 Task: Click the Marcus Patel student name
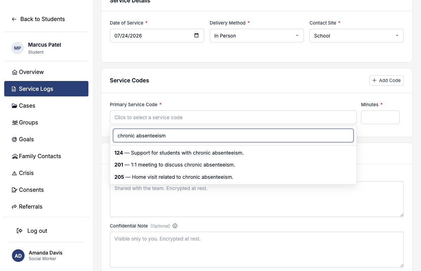coord(45,45)
